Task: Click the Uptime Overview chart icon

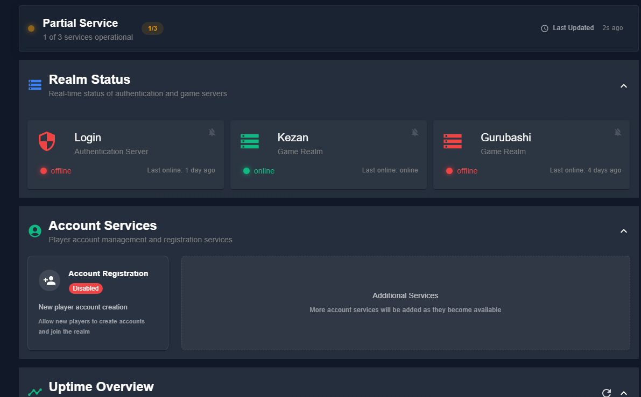Action: [35, 392]
